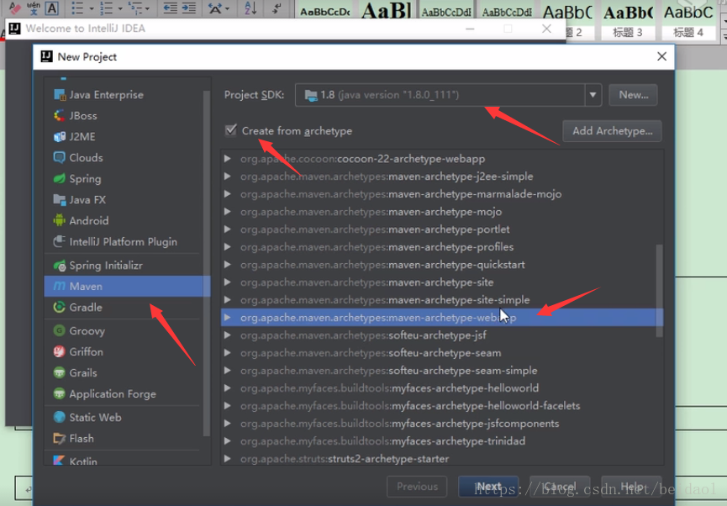Choose Application Forge icon
The height and width of the screenshot is (506, 727).
60,393
